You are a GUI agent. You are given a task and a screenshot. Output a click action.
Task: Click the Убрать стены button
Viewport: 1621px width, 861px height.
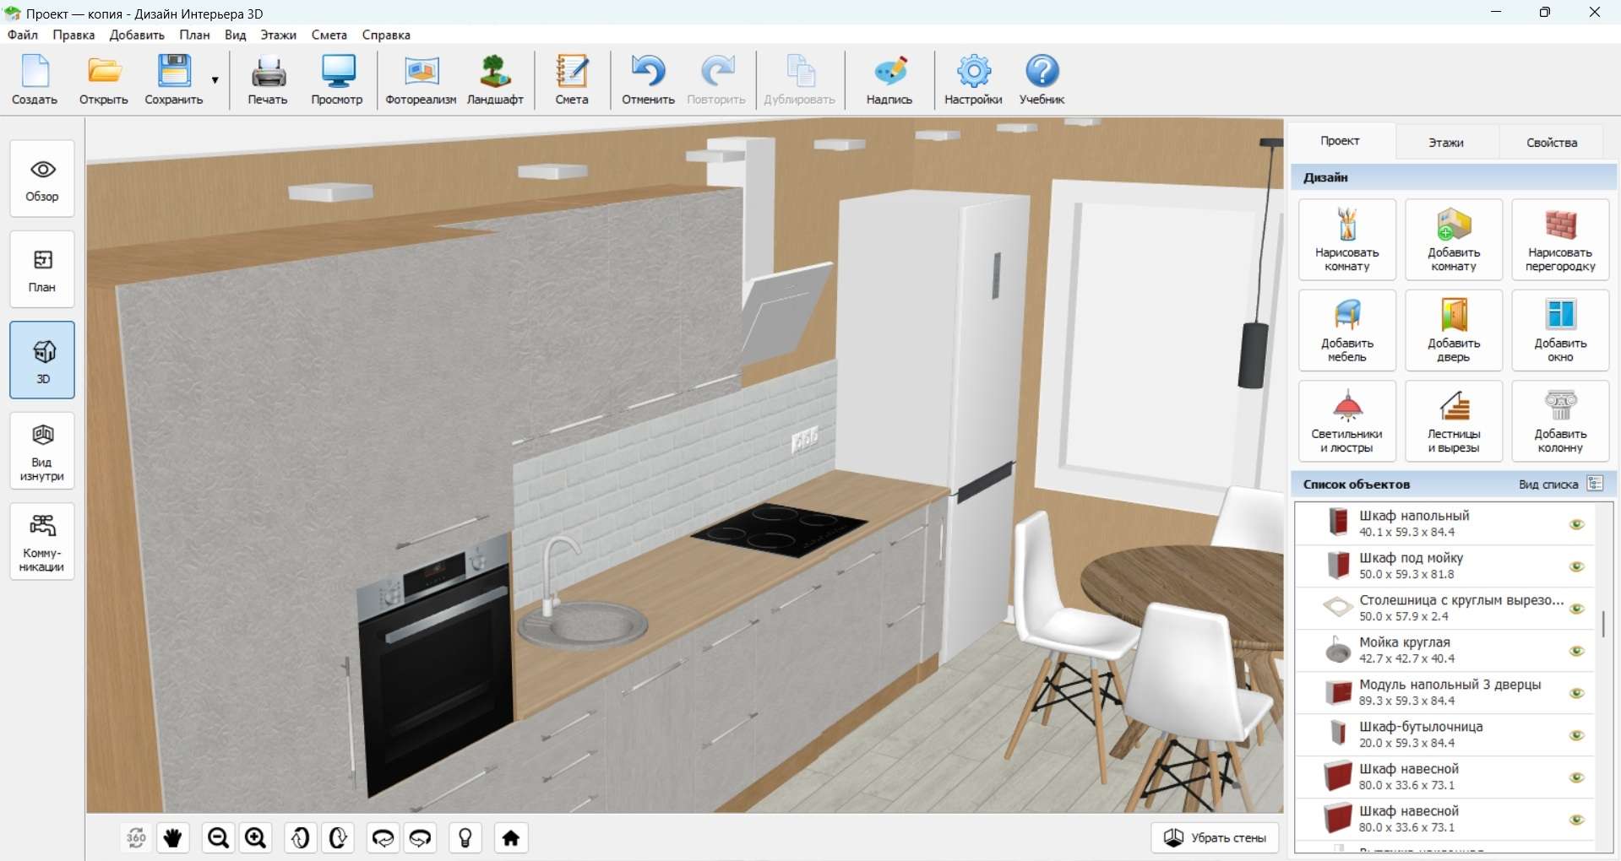click(1215, 838)
